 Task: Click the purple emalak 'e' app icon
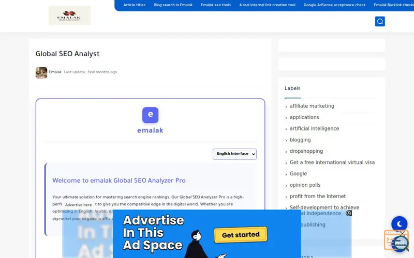pos(150,115)
